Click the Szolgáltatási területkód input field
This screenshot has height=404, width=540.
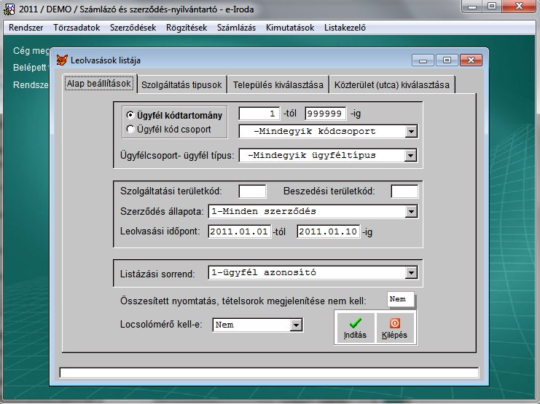[x=252, y=191]
